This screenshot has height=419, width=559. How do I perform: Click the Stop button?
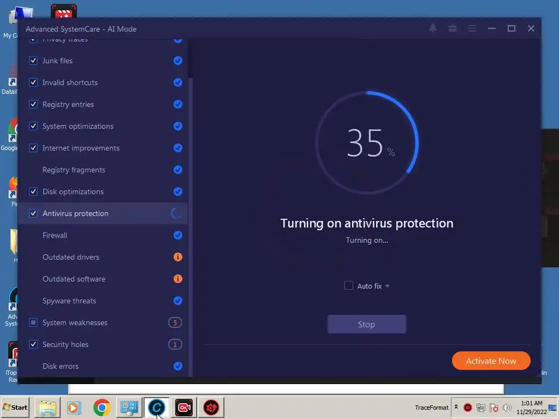tap(366, 324)
